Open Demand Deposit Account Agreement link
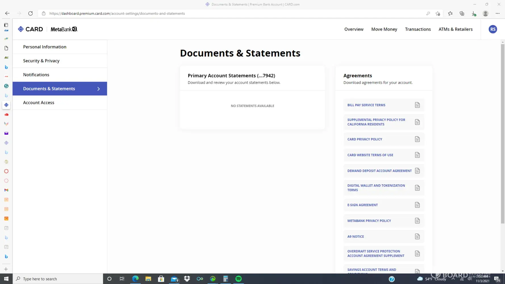The image size is (505, 284). pos(379,171)
